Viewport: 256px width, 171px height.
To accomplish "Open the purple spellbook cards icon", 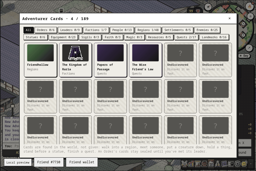I will 224,164.
